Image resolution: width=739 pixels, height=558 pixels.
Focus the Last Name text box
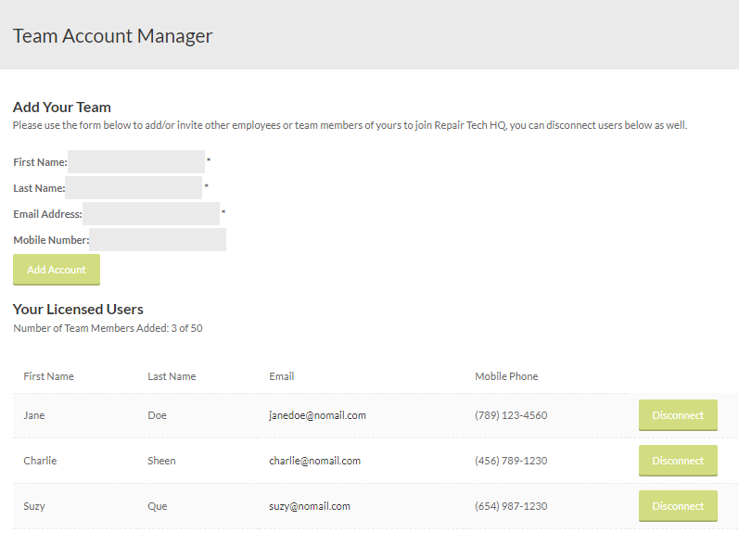134,187
